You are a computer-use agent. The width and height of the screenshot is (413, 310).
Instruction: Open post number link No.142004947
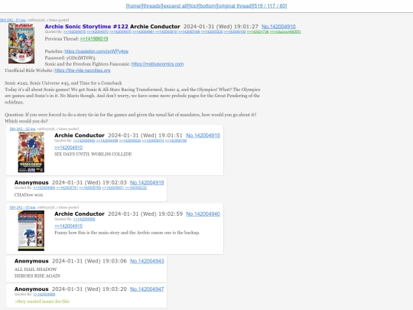click(x=147, y=289)
